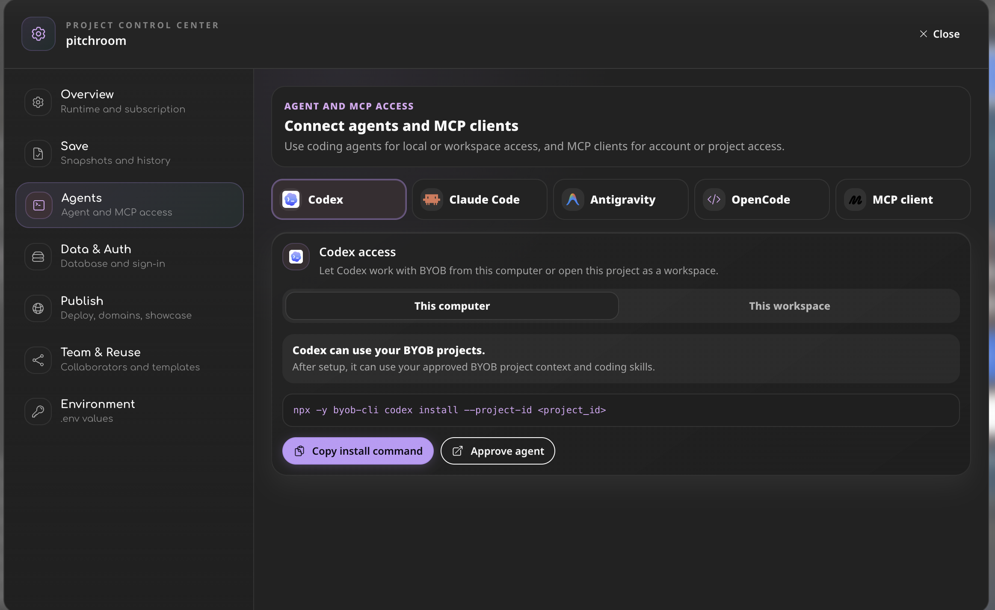Click the 'Codex can use your BYOB projects.' text
The height and width of the screenshot is (610, 995).
pos(388,350)
